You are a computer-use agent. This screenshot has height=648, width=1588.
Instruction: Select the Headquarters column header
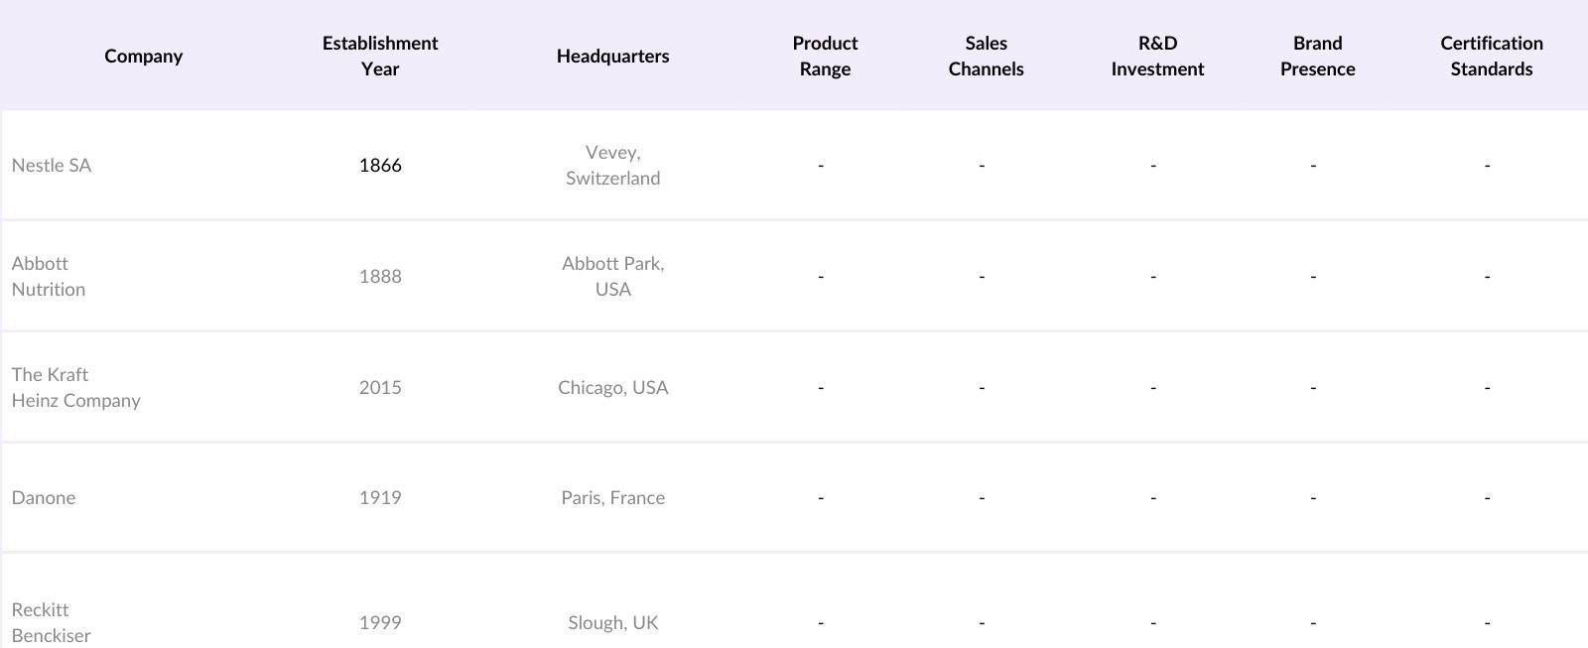point(612,56)
